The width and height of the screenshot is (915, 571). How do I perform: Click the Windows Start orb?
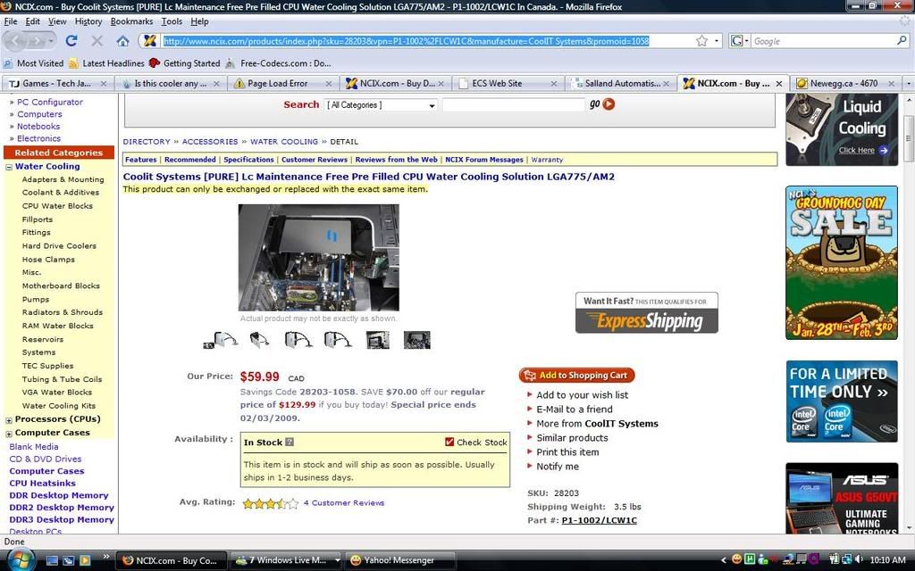tap(20, 559)
